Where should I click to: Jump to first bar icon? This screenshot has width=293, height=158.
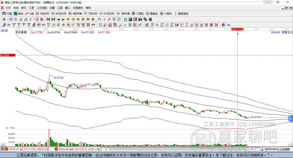tap(48, 19)
